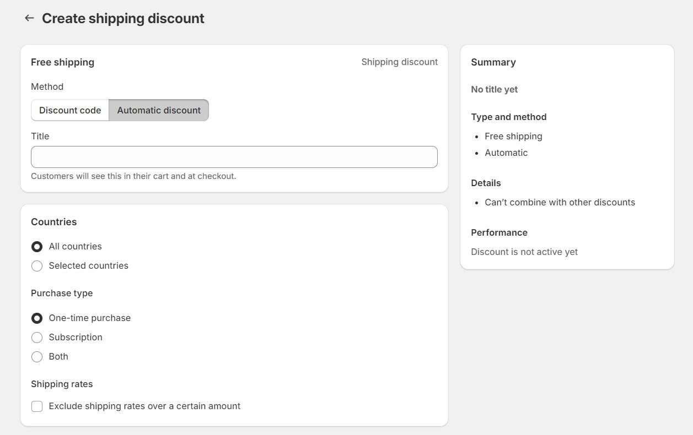Focus the discount Title input field
The image size is (693, 435).
pos(234,157)
